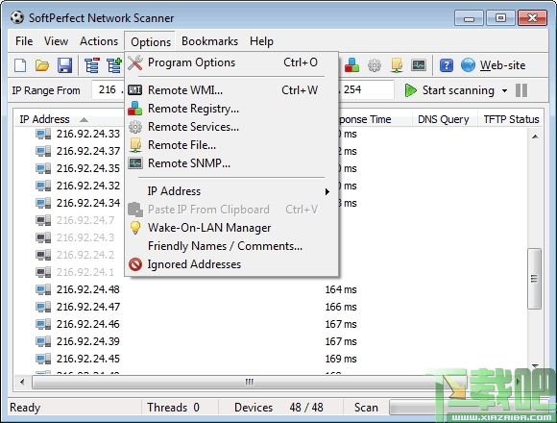Image resolution: width=557 pixels, height=423 pixels.
Task: Open the View menu
Action: 56,41
